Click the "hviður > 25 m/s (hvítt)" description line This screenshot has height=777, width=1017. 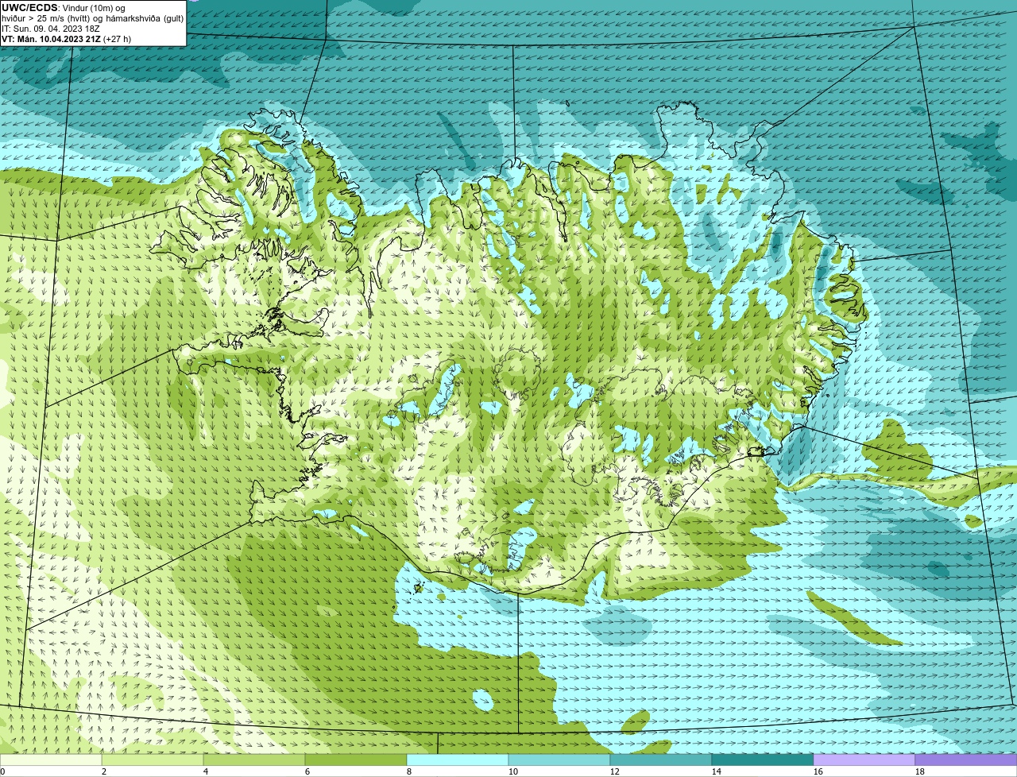click(92, 18)
